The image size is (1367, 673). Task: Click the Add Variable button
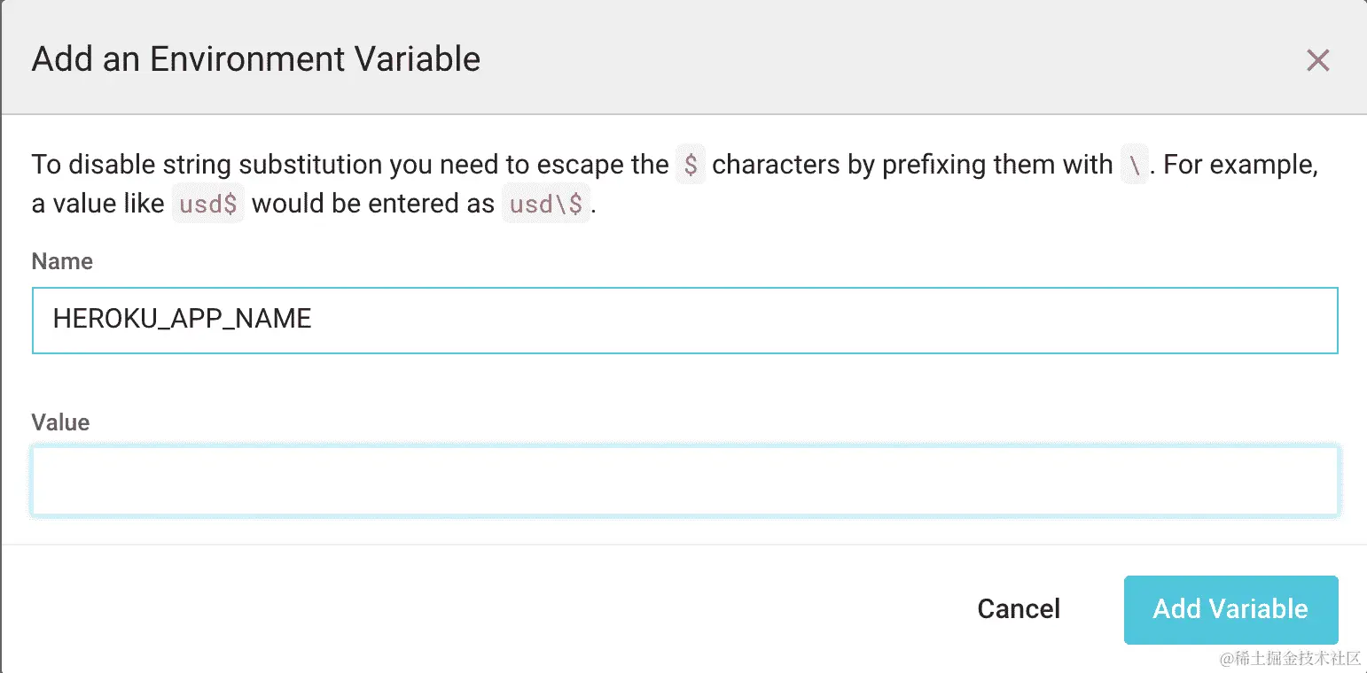pos(1230,609)
